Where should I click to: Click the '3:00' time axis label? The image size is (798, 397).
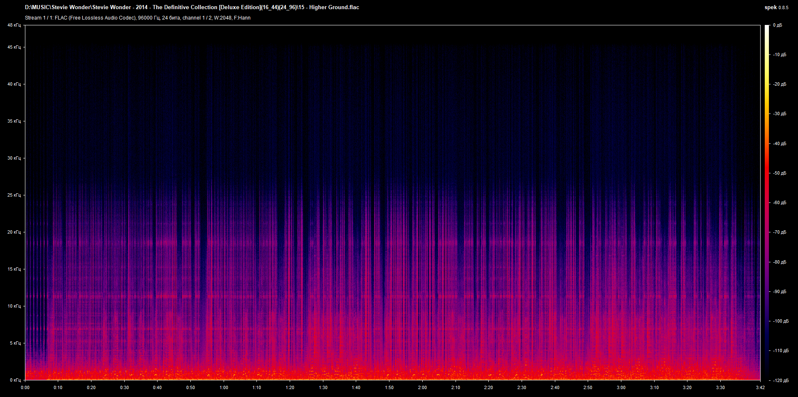pyautogui.click(x=621, y=388)
